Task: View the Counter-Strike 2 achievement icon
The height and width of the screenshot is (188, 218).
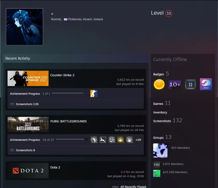Action: (x=94, y=94)
